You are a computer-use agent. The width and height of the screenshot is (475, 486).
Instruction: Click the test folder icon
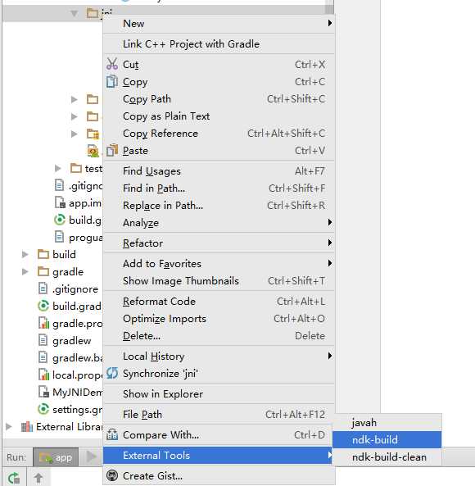coord(76,168)
